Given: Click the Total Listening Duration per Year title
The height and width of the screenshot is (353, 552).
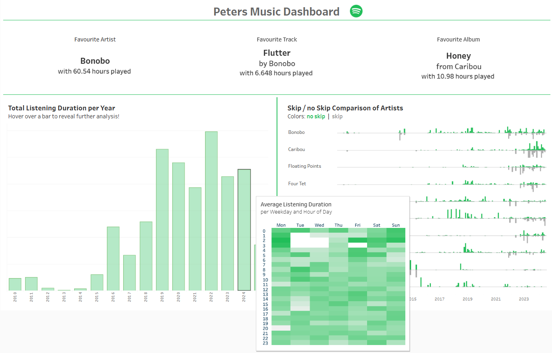Looking at the screenshot, I should (x=61, y=108).
